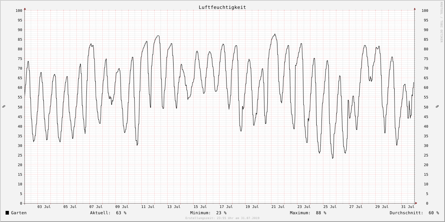Click the red arrowhead atop the left axis

point(25,9)
